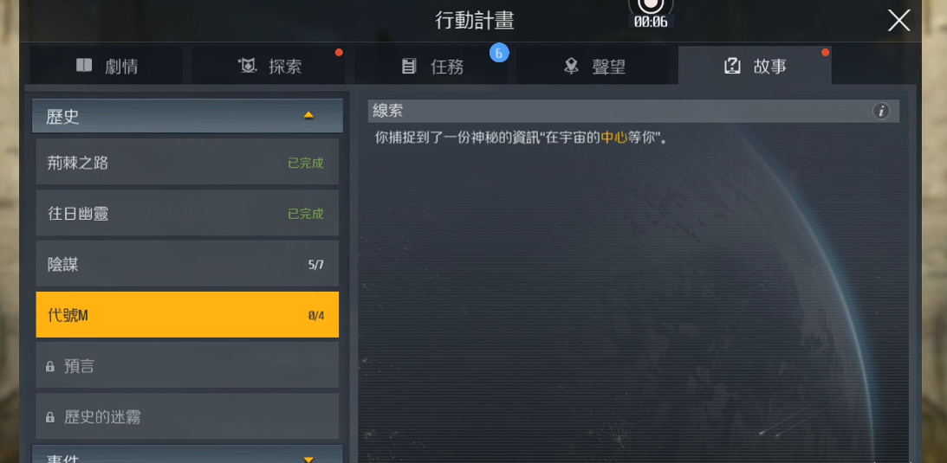The image size is (947, 463).
Task: Switch to the 聲望 tab
Action: (x=593, y=65)
